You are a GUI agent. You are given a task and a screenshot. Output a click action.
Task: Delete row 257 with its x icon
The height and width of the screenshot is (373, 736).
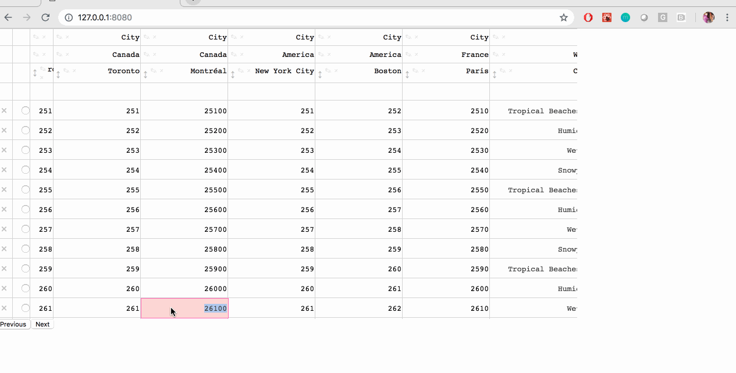tap(4, 229)
